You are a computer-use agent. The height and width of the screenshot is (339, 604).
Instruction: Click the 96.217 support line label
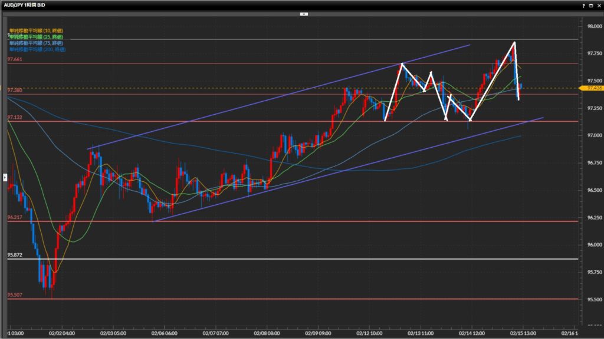point(15,217)
